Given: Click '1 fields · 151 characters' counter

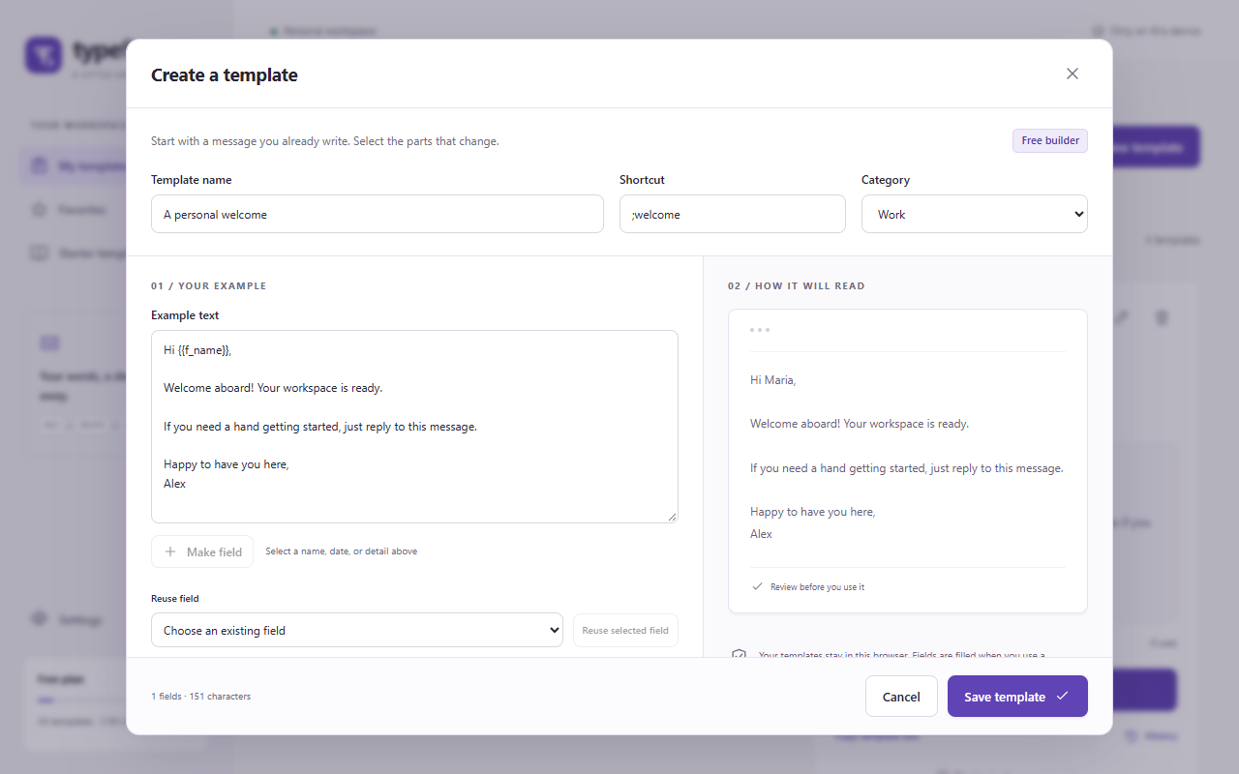Looking at the screenshot, I should tap(201, 697).
